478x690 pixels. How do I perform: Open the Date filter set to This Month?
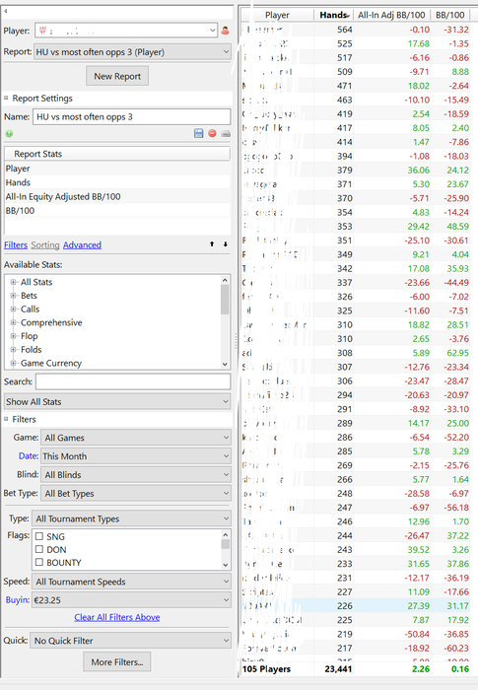point(136,456)
